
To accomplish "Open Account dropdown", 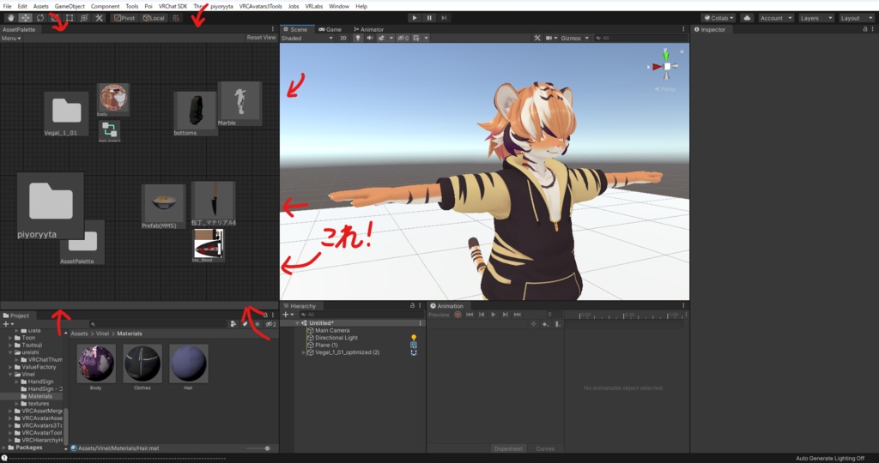I will coord(776,18).
